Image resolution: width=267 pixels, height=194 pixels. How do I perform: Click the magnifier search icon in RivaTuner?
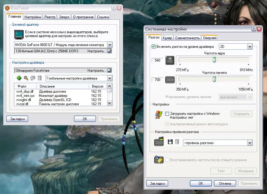point(26,78)
